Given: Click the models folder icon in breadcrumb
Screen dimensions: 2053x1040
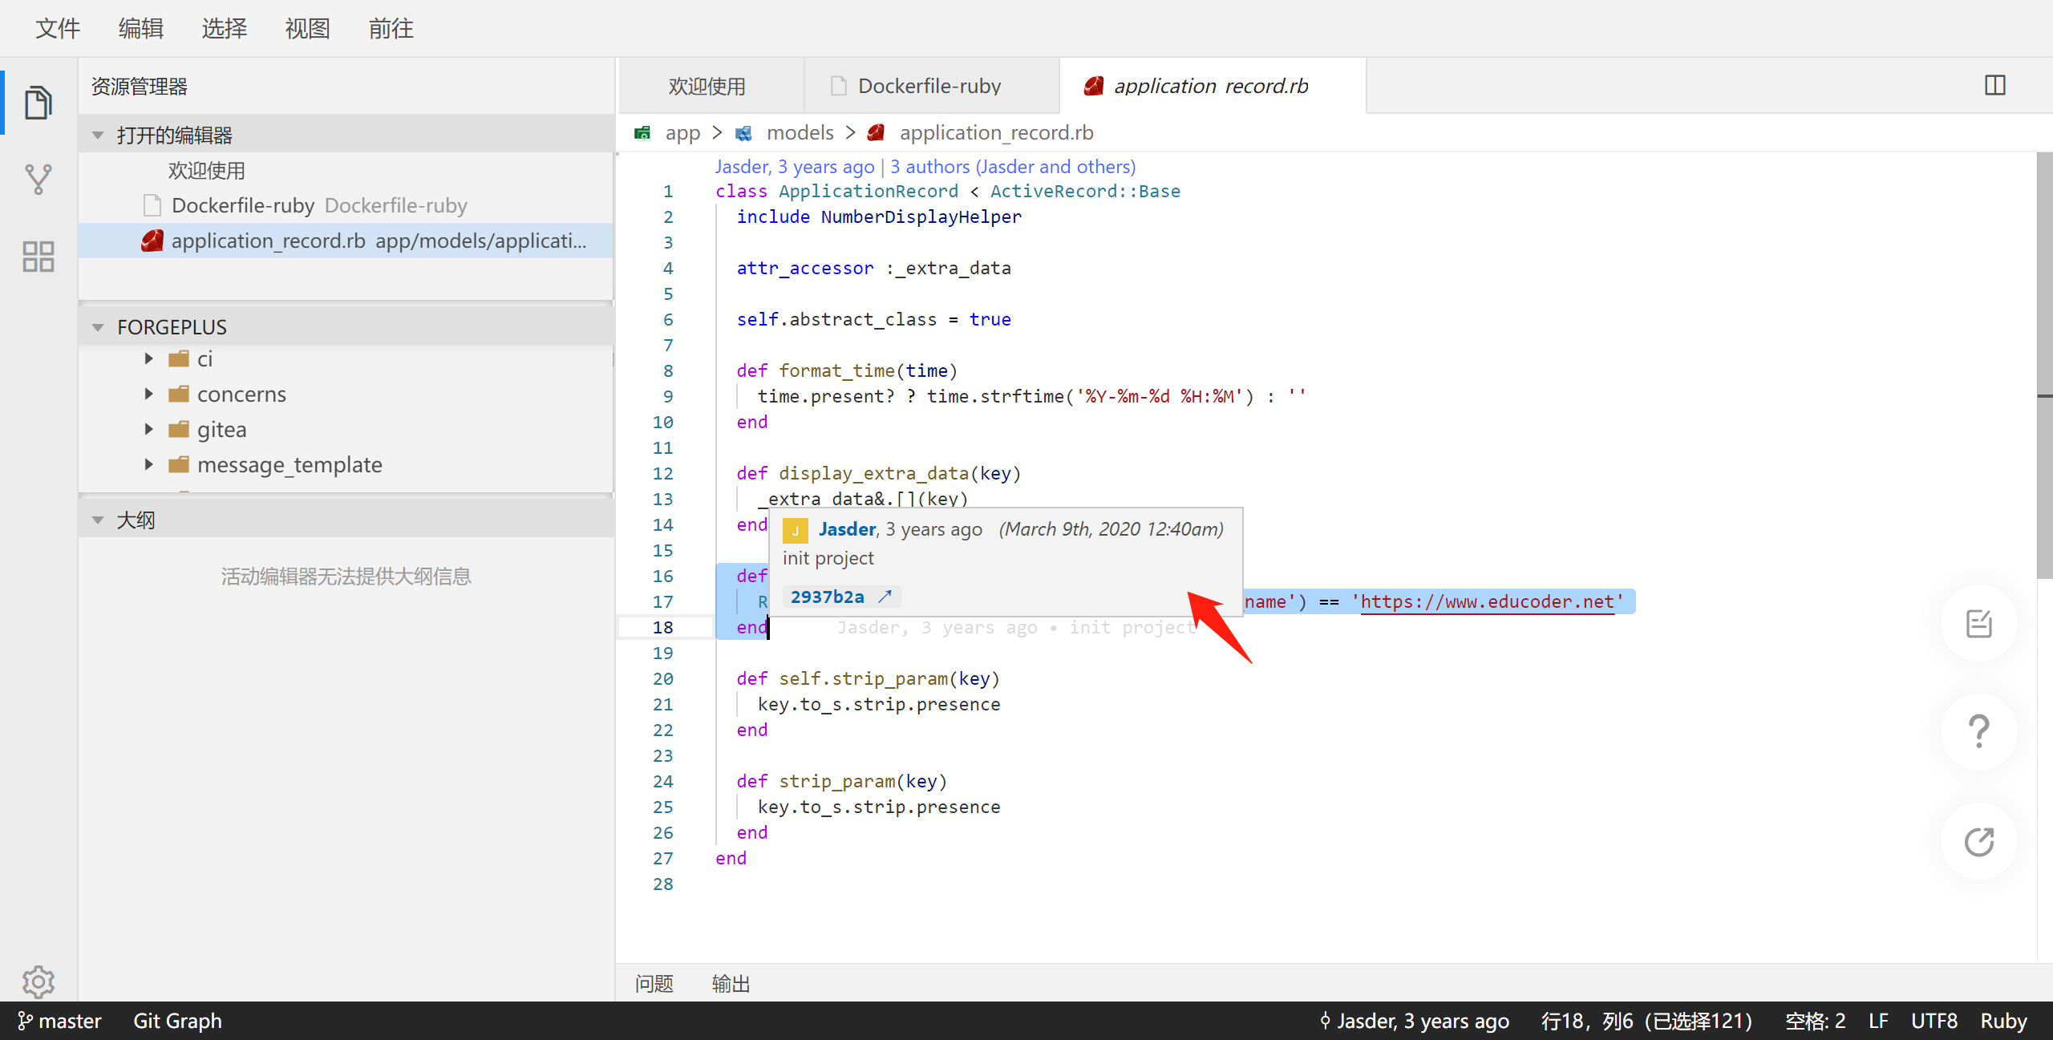Looking at the screenshot, I should (744, 133).
